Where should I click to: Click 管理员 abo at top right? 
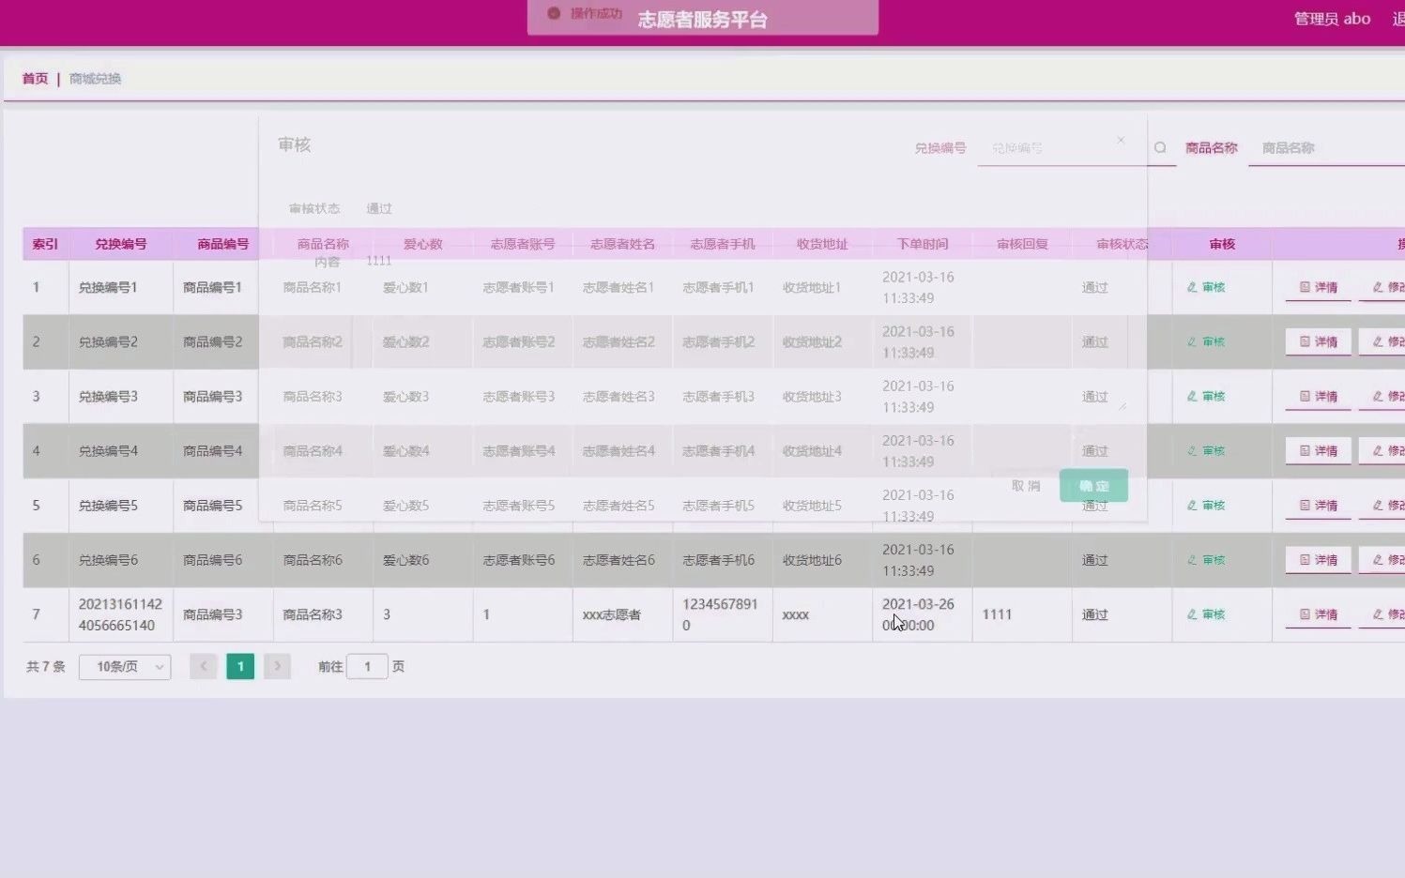click(x=1332, y=19)
